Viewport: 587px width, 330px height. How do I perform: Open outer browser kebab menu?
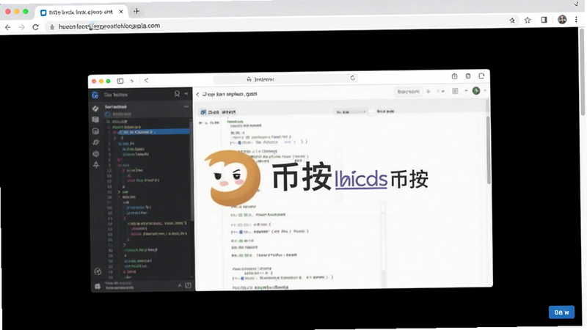[576, 20]
